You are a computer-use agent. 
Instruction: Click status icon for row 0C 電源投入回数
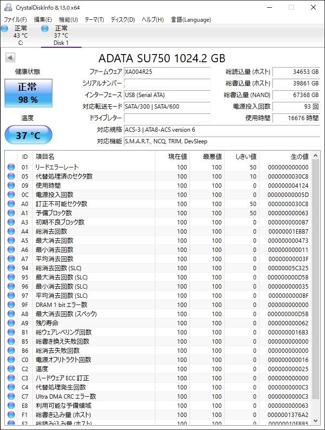[x=11, y=194]
